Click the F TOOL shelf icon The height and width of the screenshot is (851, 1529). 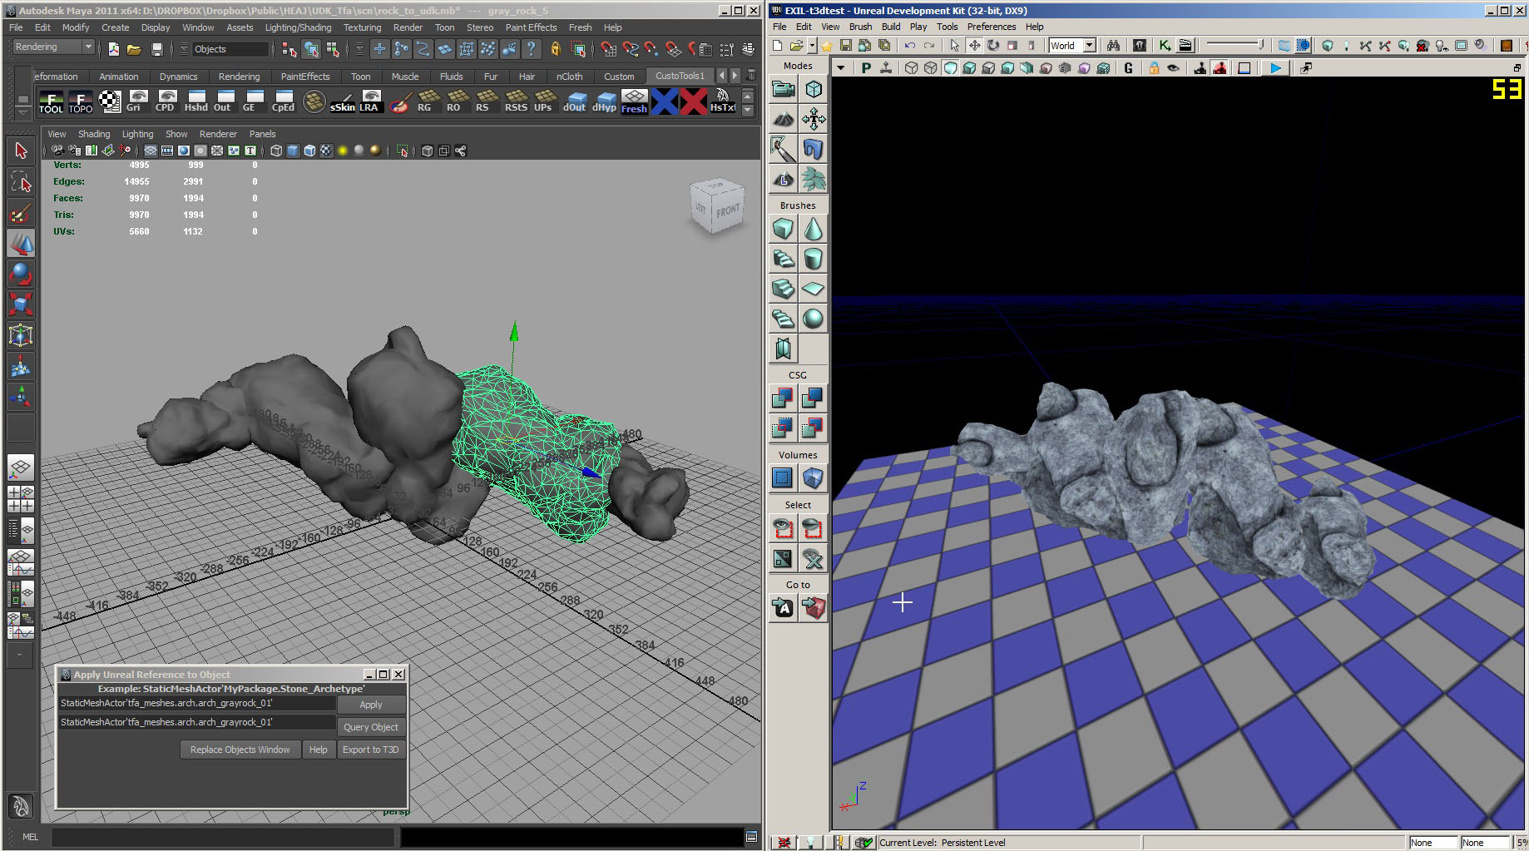click(51, 101)
